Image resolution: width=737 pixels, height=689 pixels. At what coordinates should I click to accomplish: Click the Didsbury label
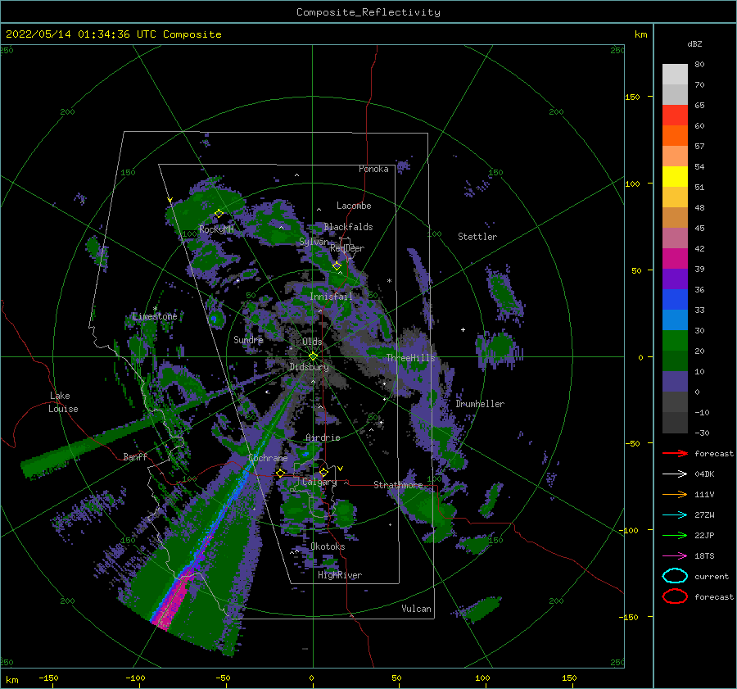tap(309, 367)
